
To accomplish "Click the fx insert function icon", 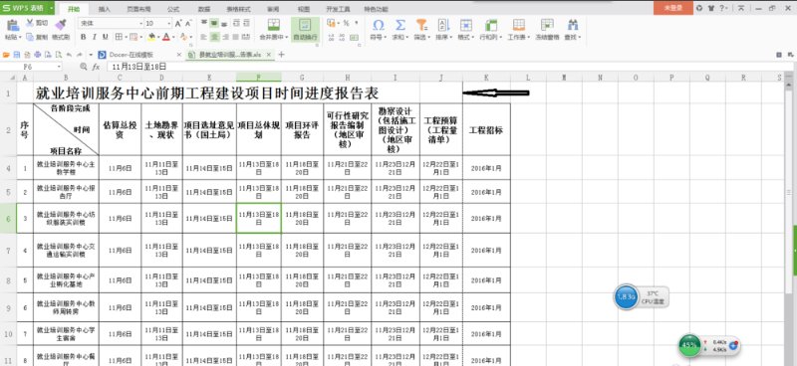I will click(x=96, y=67).
